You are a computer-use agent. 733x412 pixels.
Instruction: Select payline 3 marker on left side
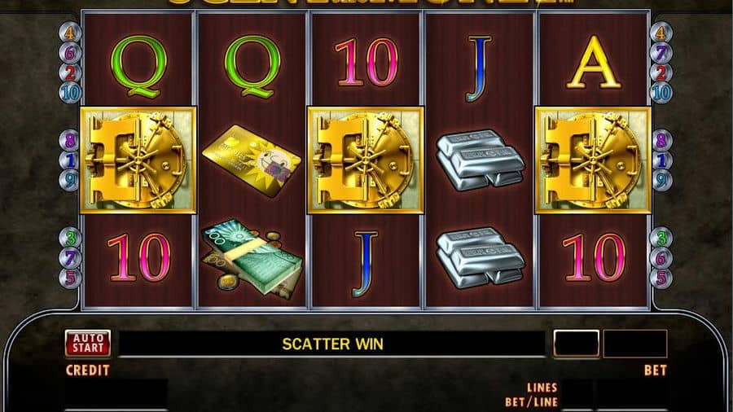(x=70, y=238)
